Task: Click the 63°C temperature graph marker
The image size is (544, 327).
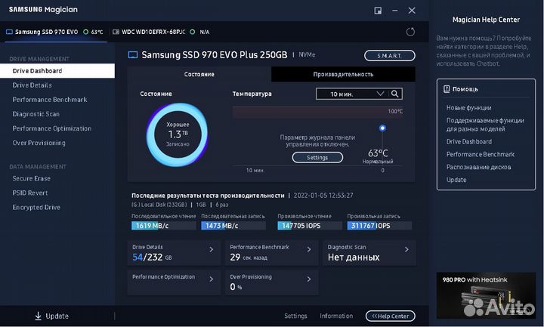Action: [x=382, y=128]
